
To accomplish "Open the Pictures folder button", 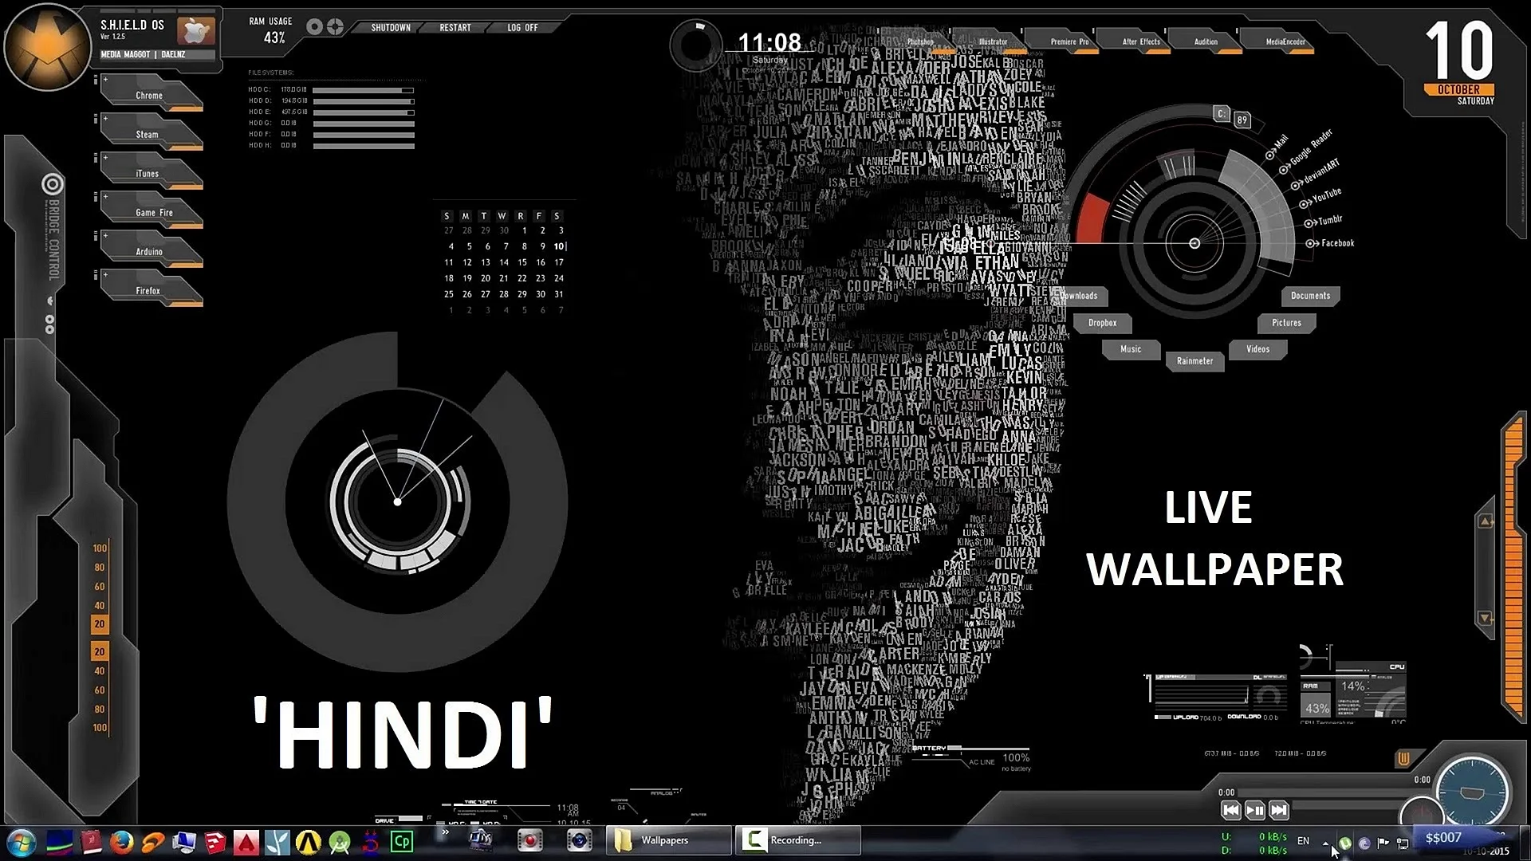I will [1286, 323].
